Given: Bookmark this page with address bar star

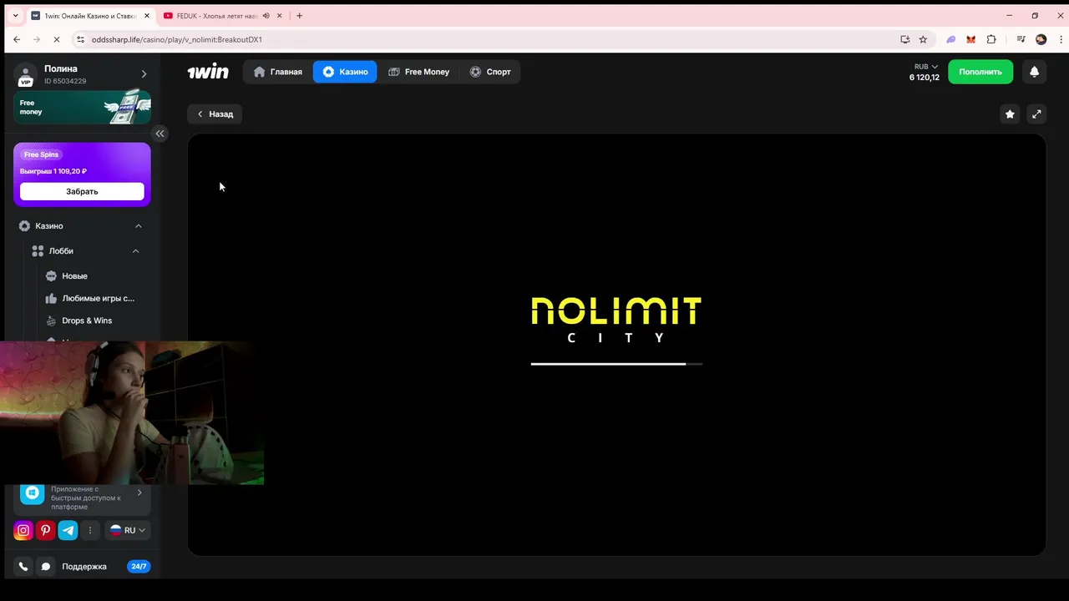Looking at the screenshot, I should [923, 39].
